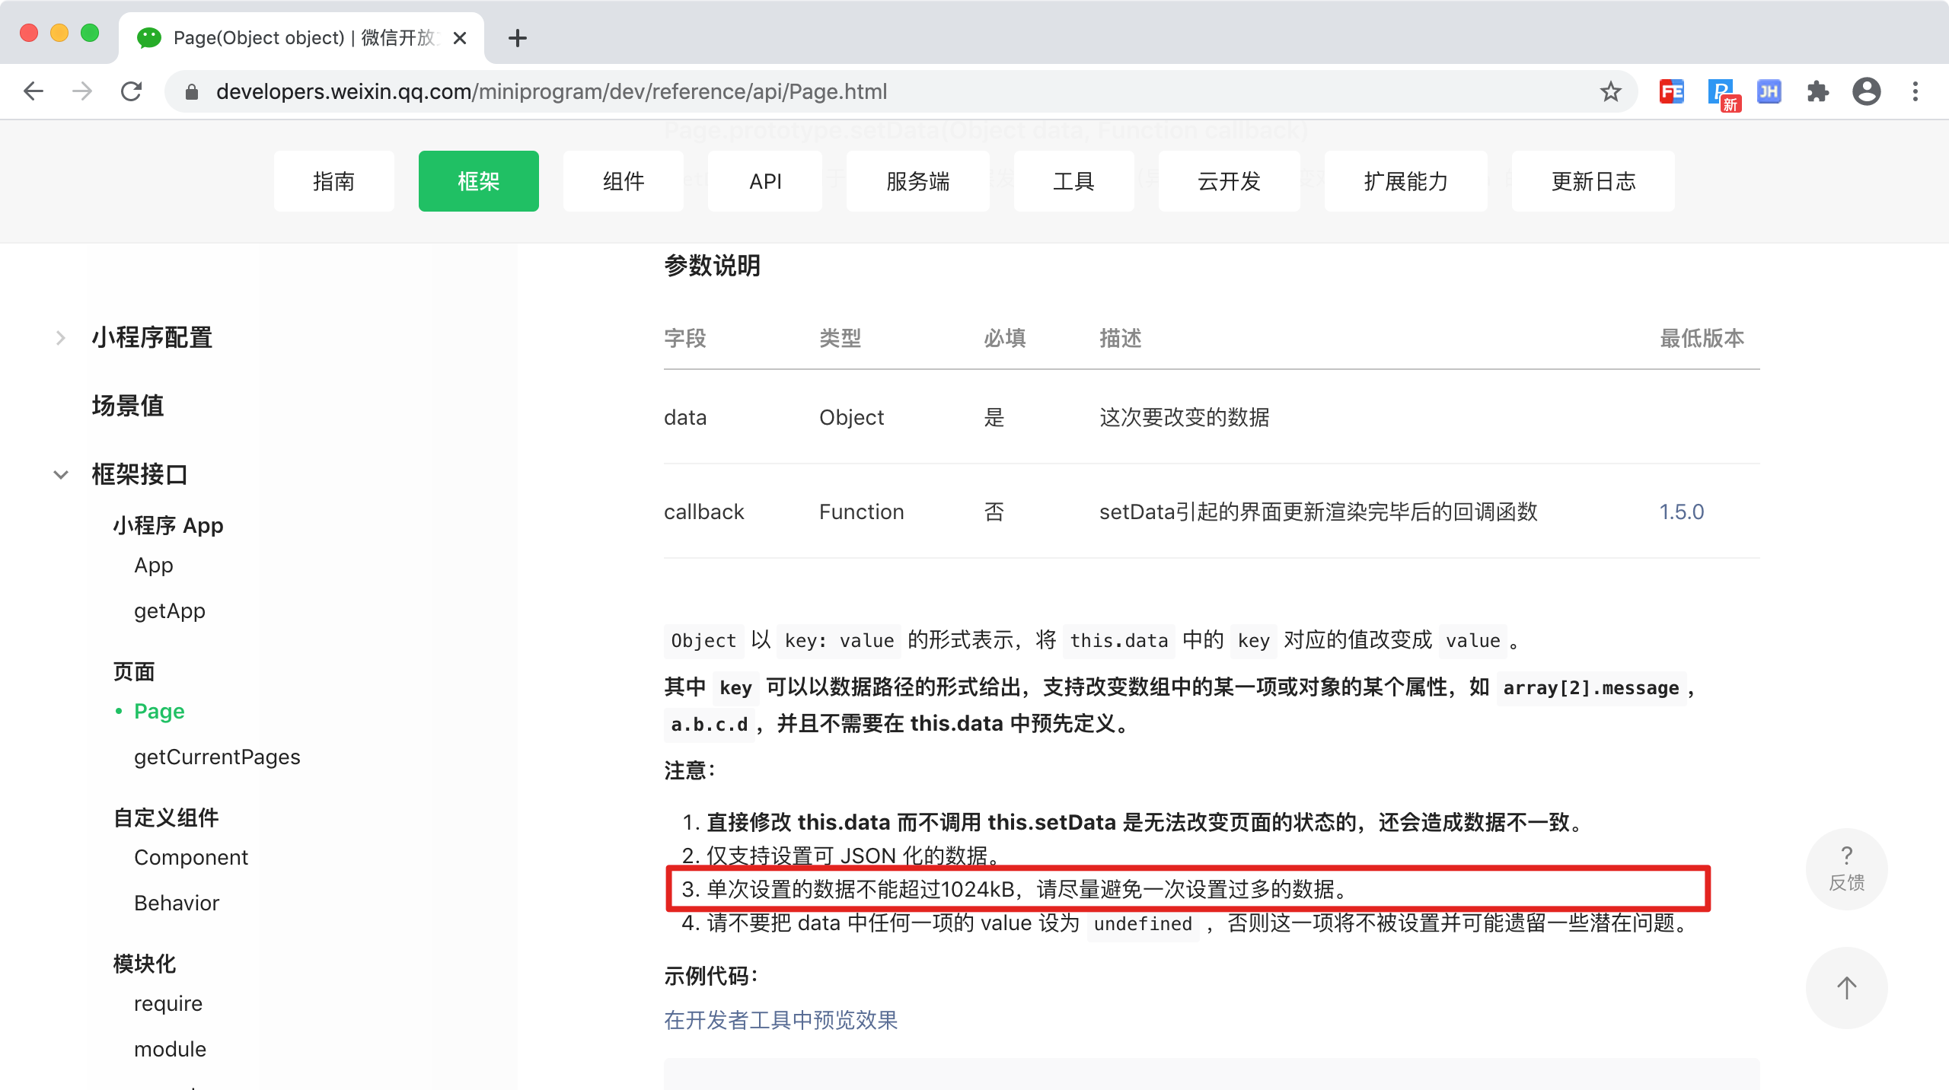This screenshot has height=1090, width=1949.
Task: Click the browser back arrow
Action: click(33, 91)
